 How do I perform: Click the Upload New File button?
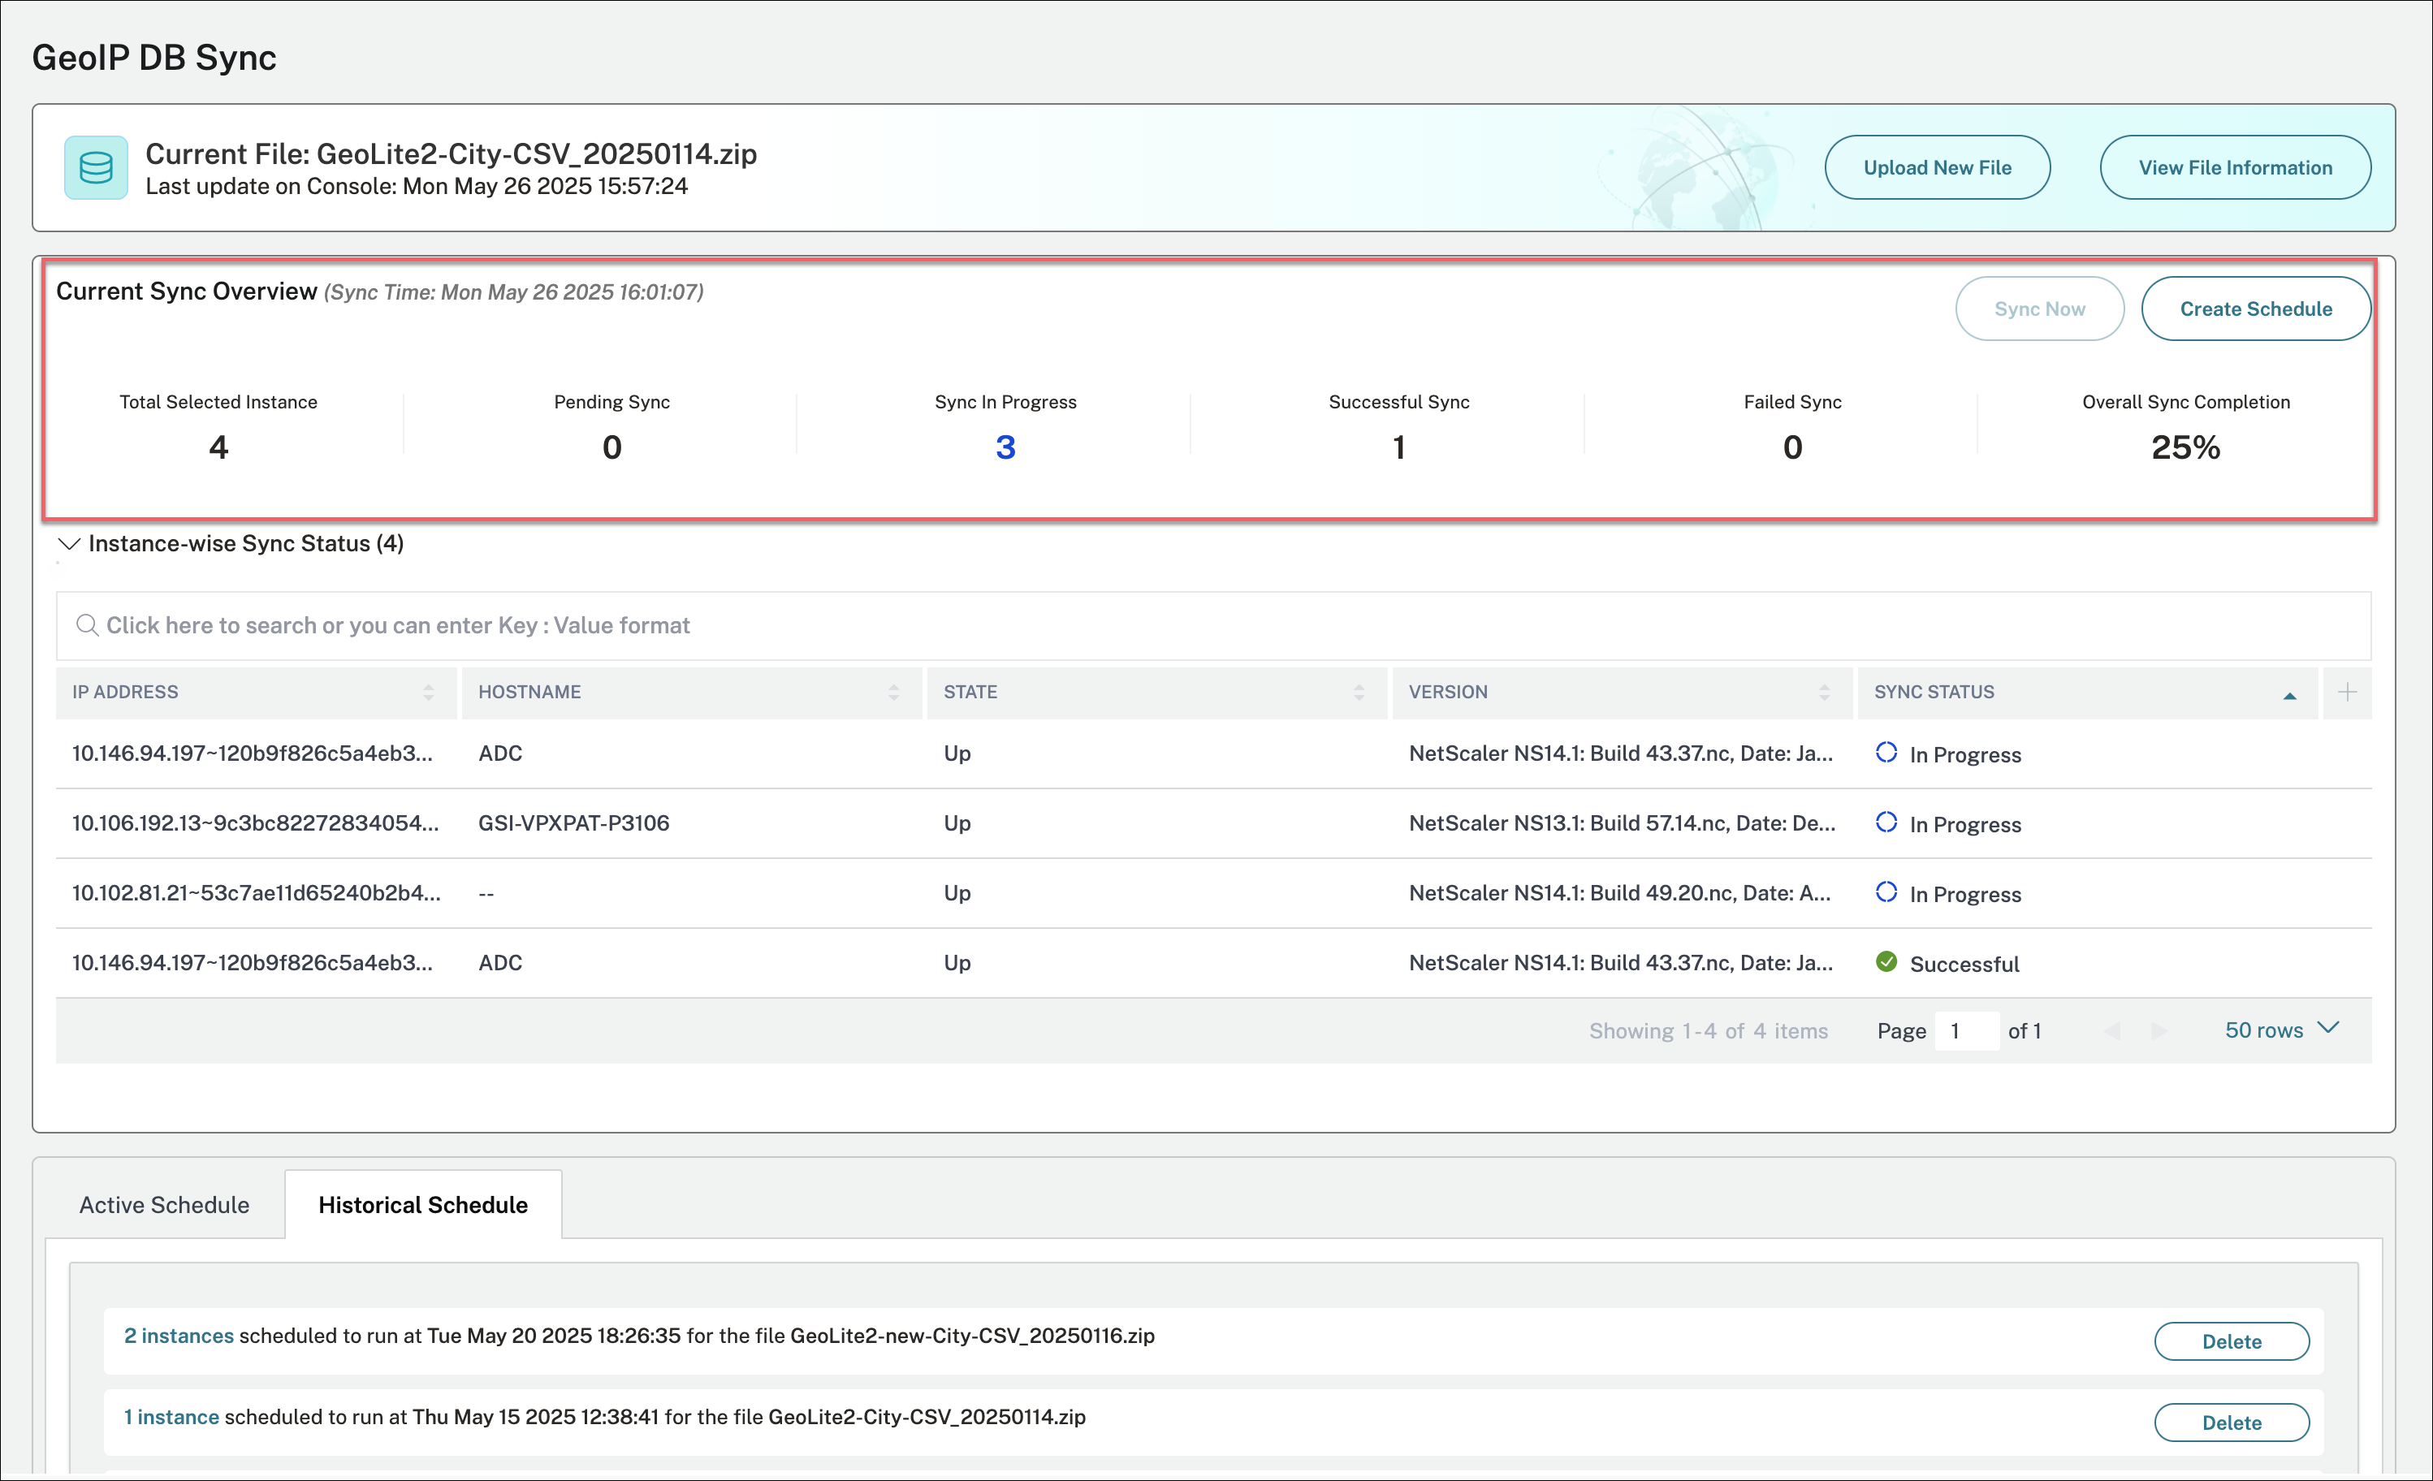coord(1936,168)
